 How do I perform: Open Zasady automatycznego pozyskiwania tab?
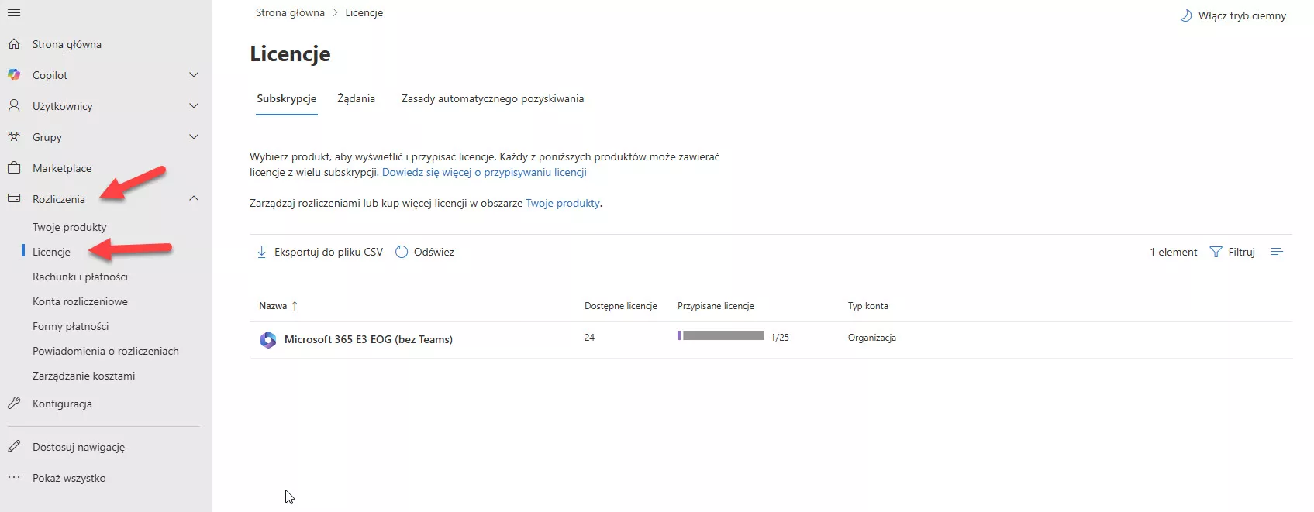pos(492,98)
